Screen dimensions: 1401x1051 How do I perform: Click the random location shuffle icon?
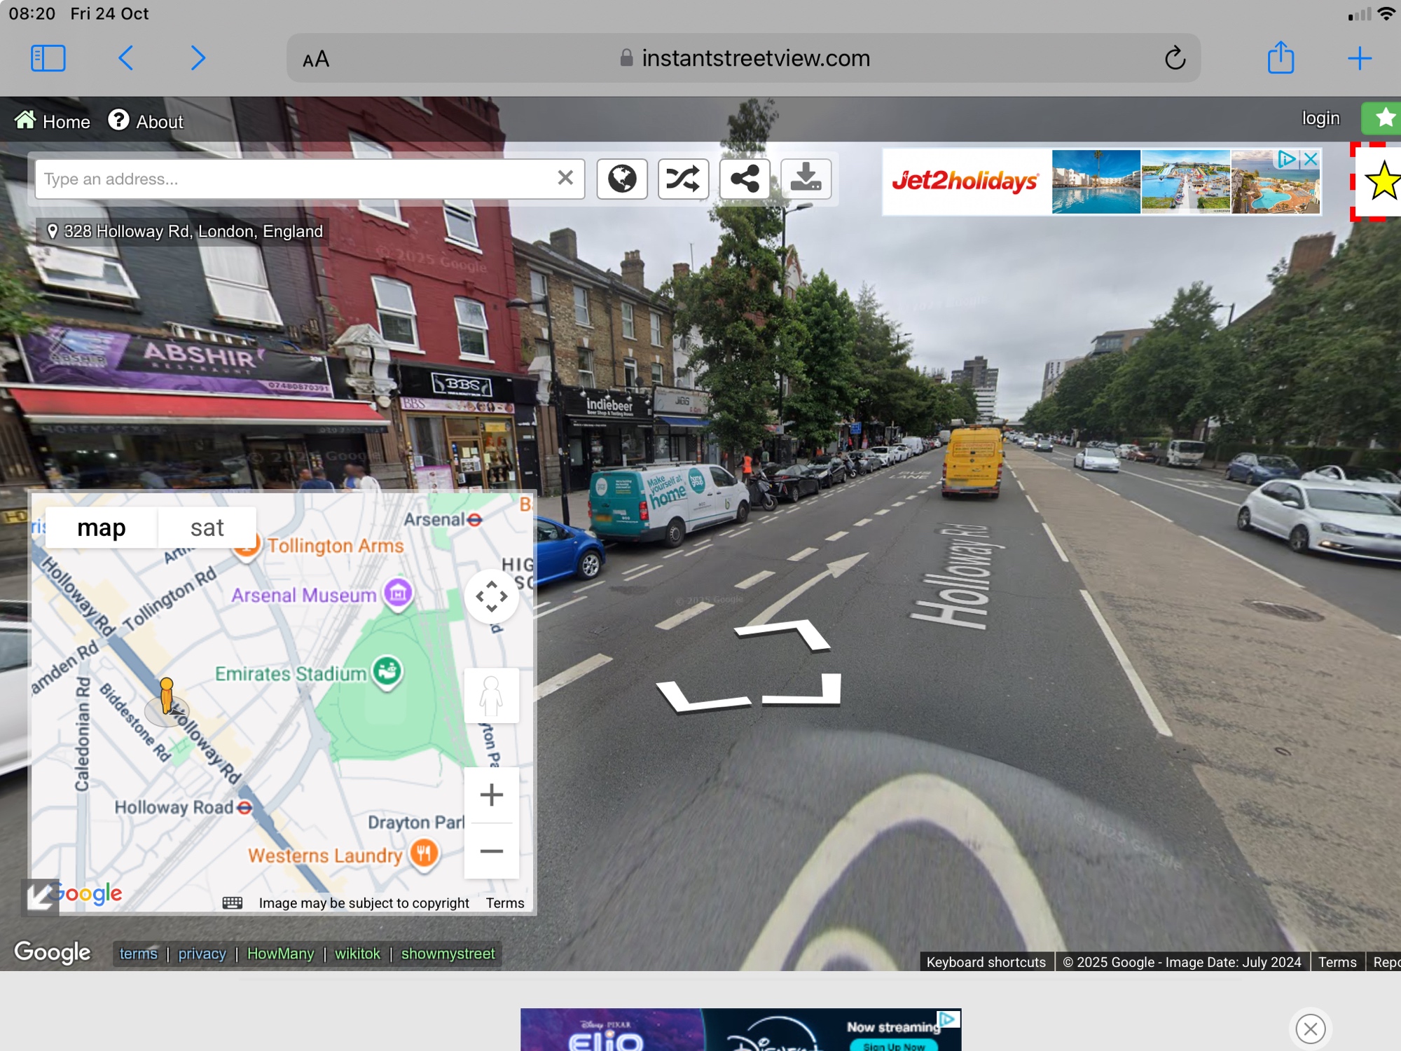pyautogui.click(x=683, y=179)
